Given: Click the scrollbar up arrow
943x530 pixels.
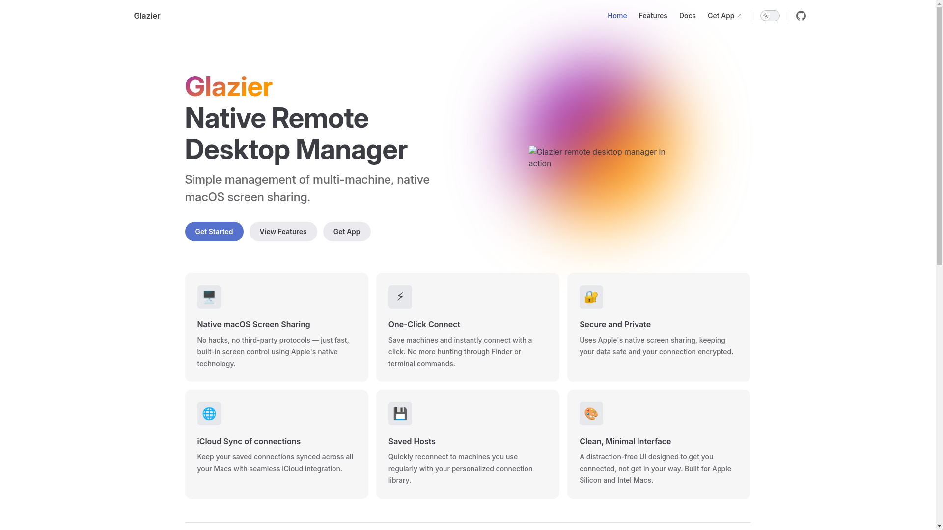Looking at the screenshot, I should pyautogui.click(x=939, y=3).
